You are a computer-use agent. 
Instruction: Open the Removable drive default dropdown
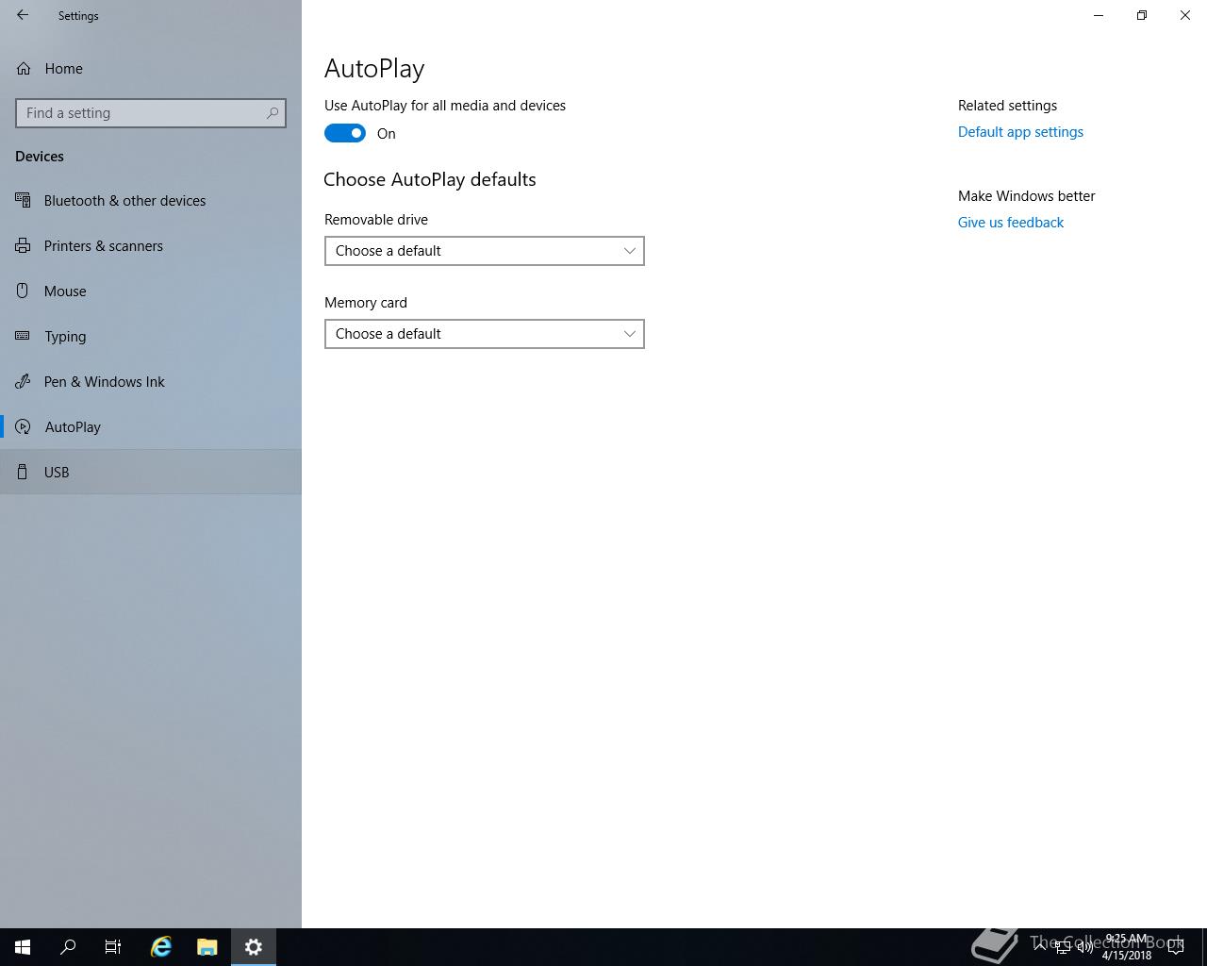[485, 251]
